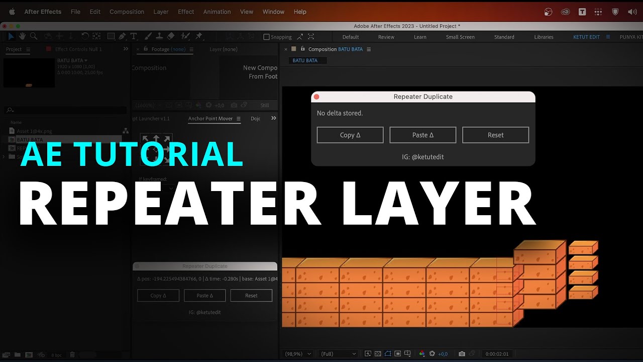The image size is (643, 362).
Task: Open the Composition menu
Action: pos(127,12)
